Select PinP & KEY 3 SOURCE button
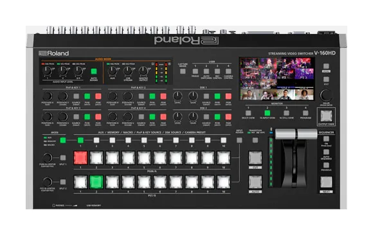This screenshot has height=235, width=373. click(x=76, y=117)
